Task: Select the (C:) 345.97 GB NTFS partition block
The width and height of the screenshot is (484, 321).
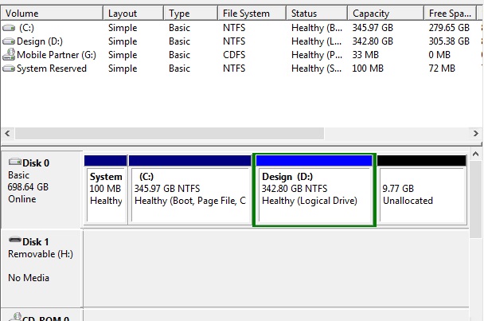Action: point(189,190)
